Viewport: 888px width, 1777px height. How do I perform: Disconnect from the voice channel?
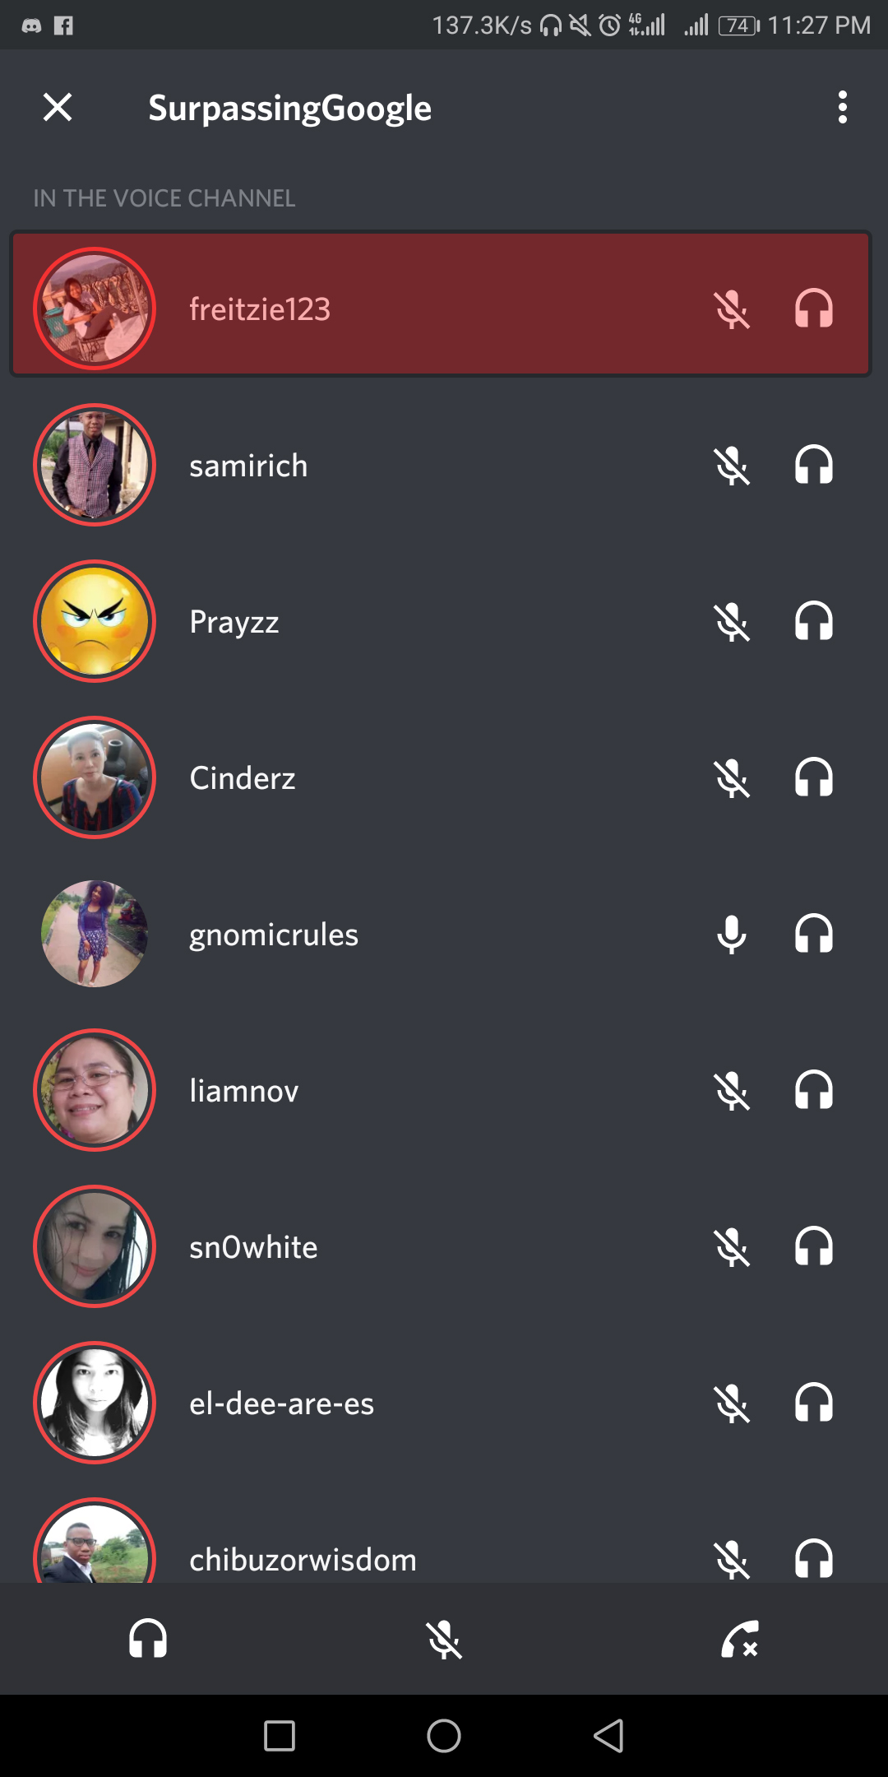point(739,1639)
